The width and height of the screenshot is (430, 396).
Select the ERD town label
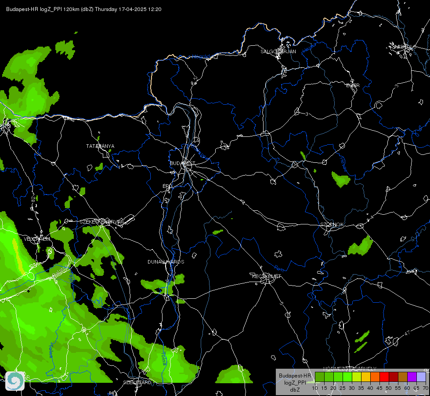tap(167, 186)
